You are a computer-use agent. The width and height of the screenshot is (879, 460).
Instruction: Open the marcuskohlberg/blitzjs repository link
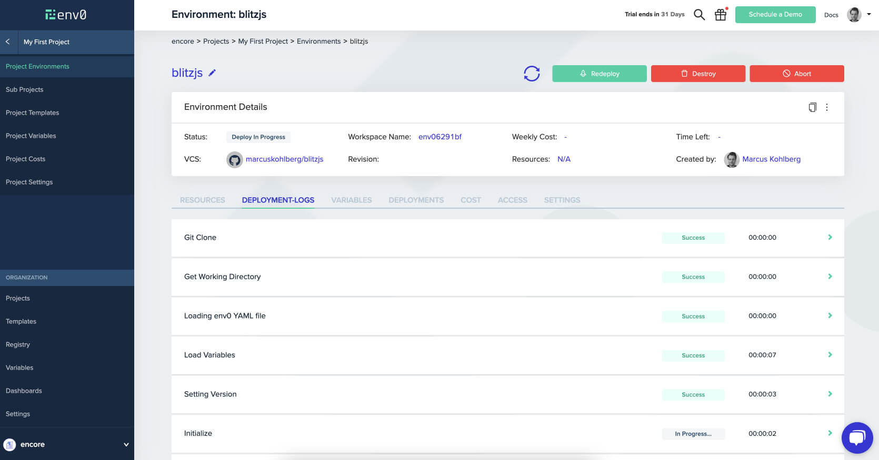pos(284,159)
